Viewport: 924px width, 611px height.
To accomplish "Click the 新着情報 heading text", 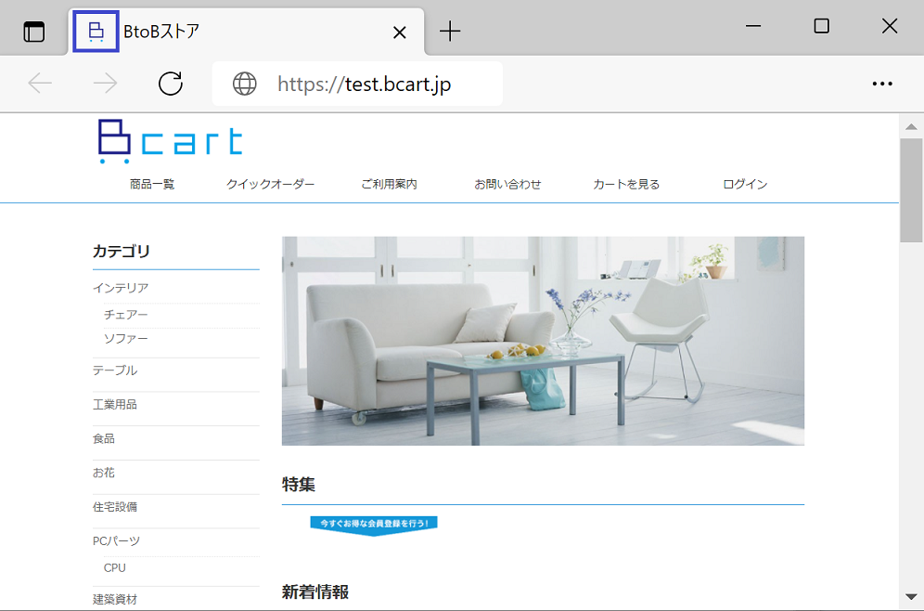I will (x=315, y=592).
